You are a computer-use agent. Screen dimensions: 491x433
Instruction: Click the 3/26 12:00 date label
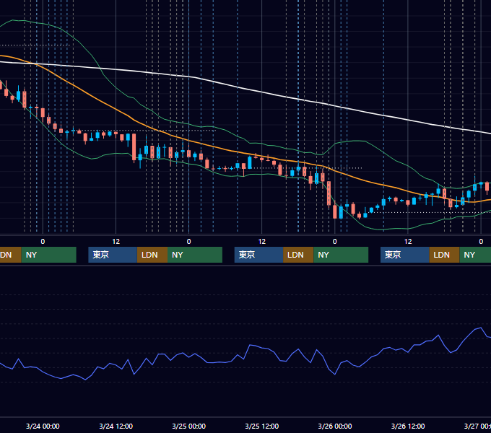408,426
